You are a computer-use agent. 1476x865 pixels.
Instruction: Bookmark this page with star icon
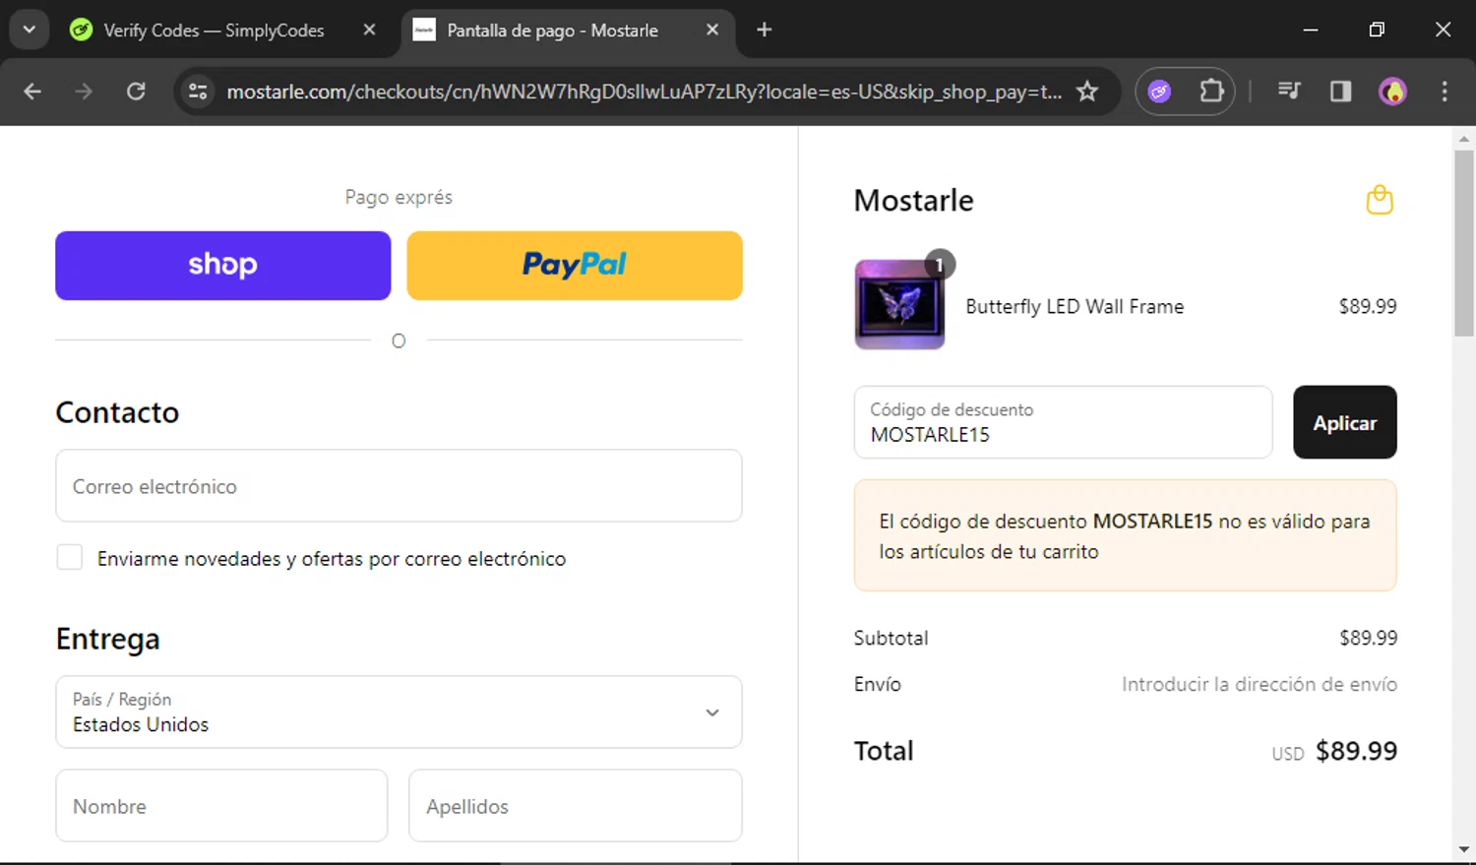coord(1087,92)
